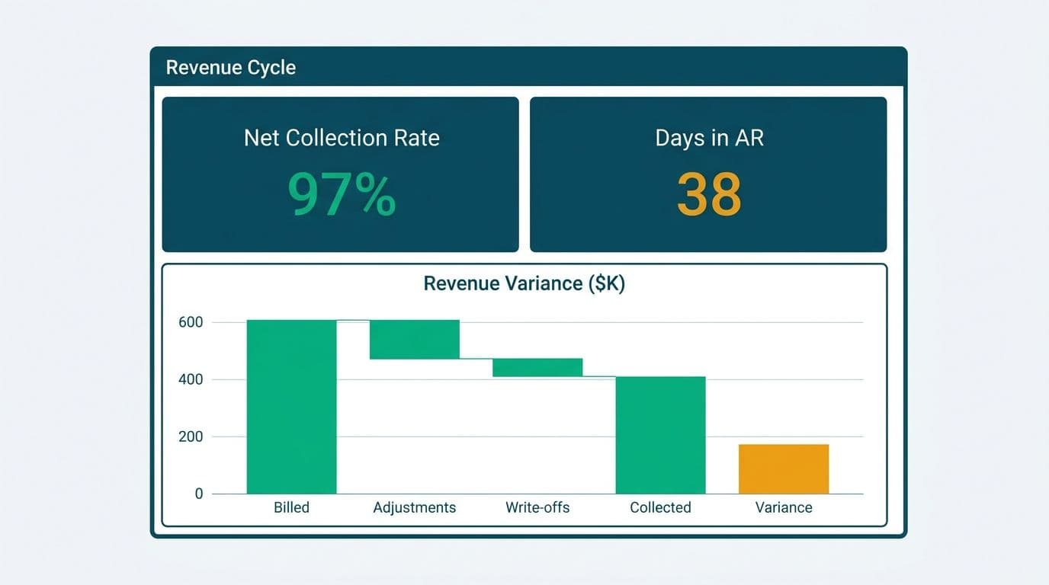Click the Variance axis label
This screenshot has height=585, width=1049.
point(784,507)
